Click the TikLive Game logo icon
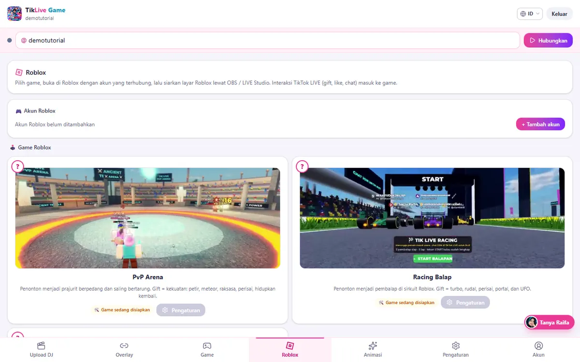Screen dimensions: 580x362 pos(14,14)
